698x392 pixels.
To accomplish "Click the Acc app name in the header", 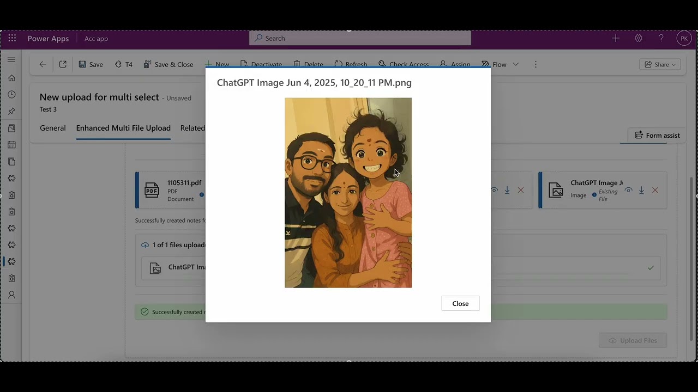I will pos(96,39).
